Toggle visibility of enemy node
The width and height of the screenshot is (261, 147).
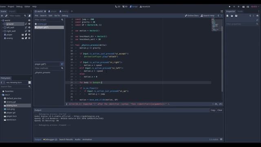[x=29, y=38]
